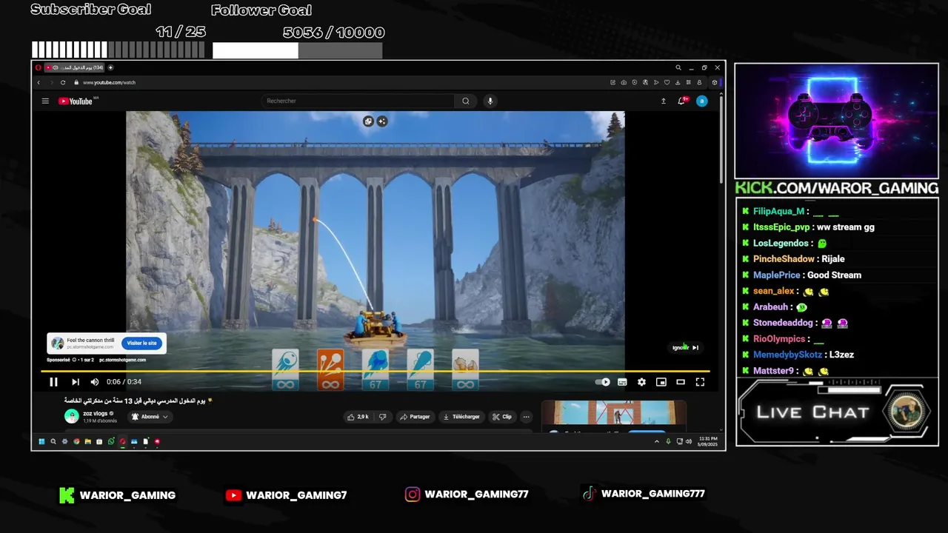Toggle subtitles in the video player
The width and height of the screenshot is (948, 533).
pos(622,382)
